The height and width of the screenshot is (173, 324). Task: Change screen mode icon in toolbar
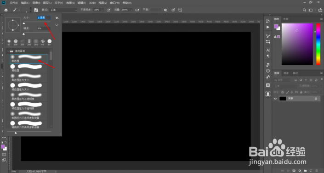4,160
